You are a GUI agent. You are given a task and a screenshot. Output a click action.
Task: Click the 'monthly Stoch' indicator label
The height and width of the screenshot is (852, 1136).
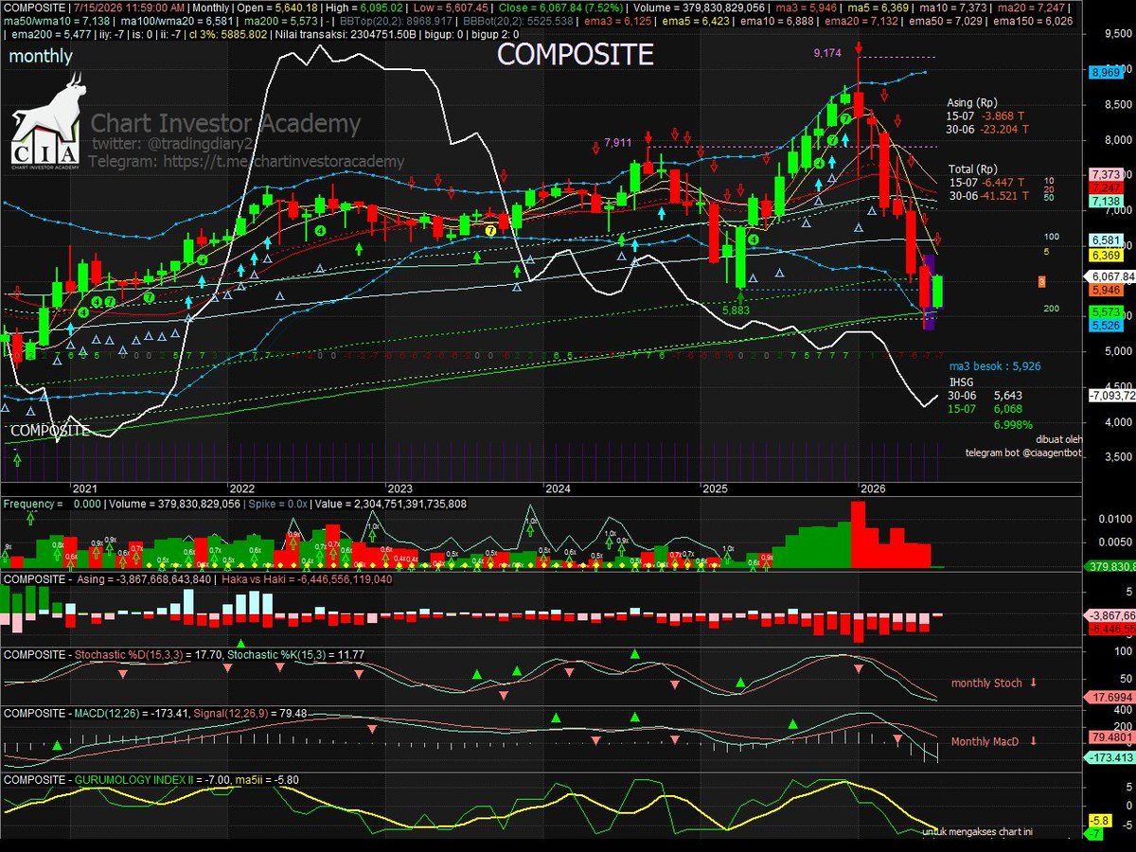[x=986, y=683]
